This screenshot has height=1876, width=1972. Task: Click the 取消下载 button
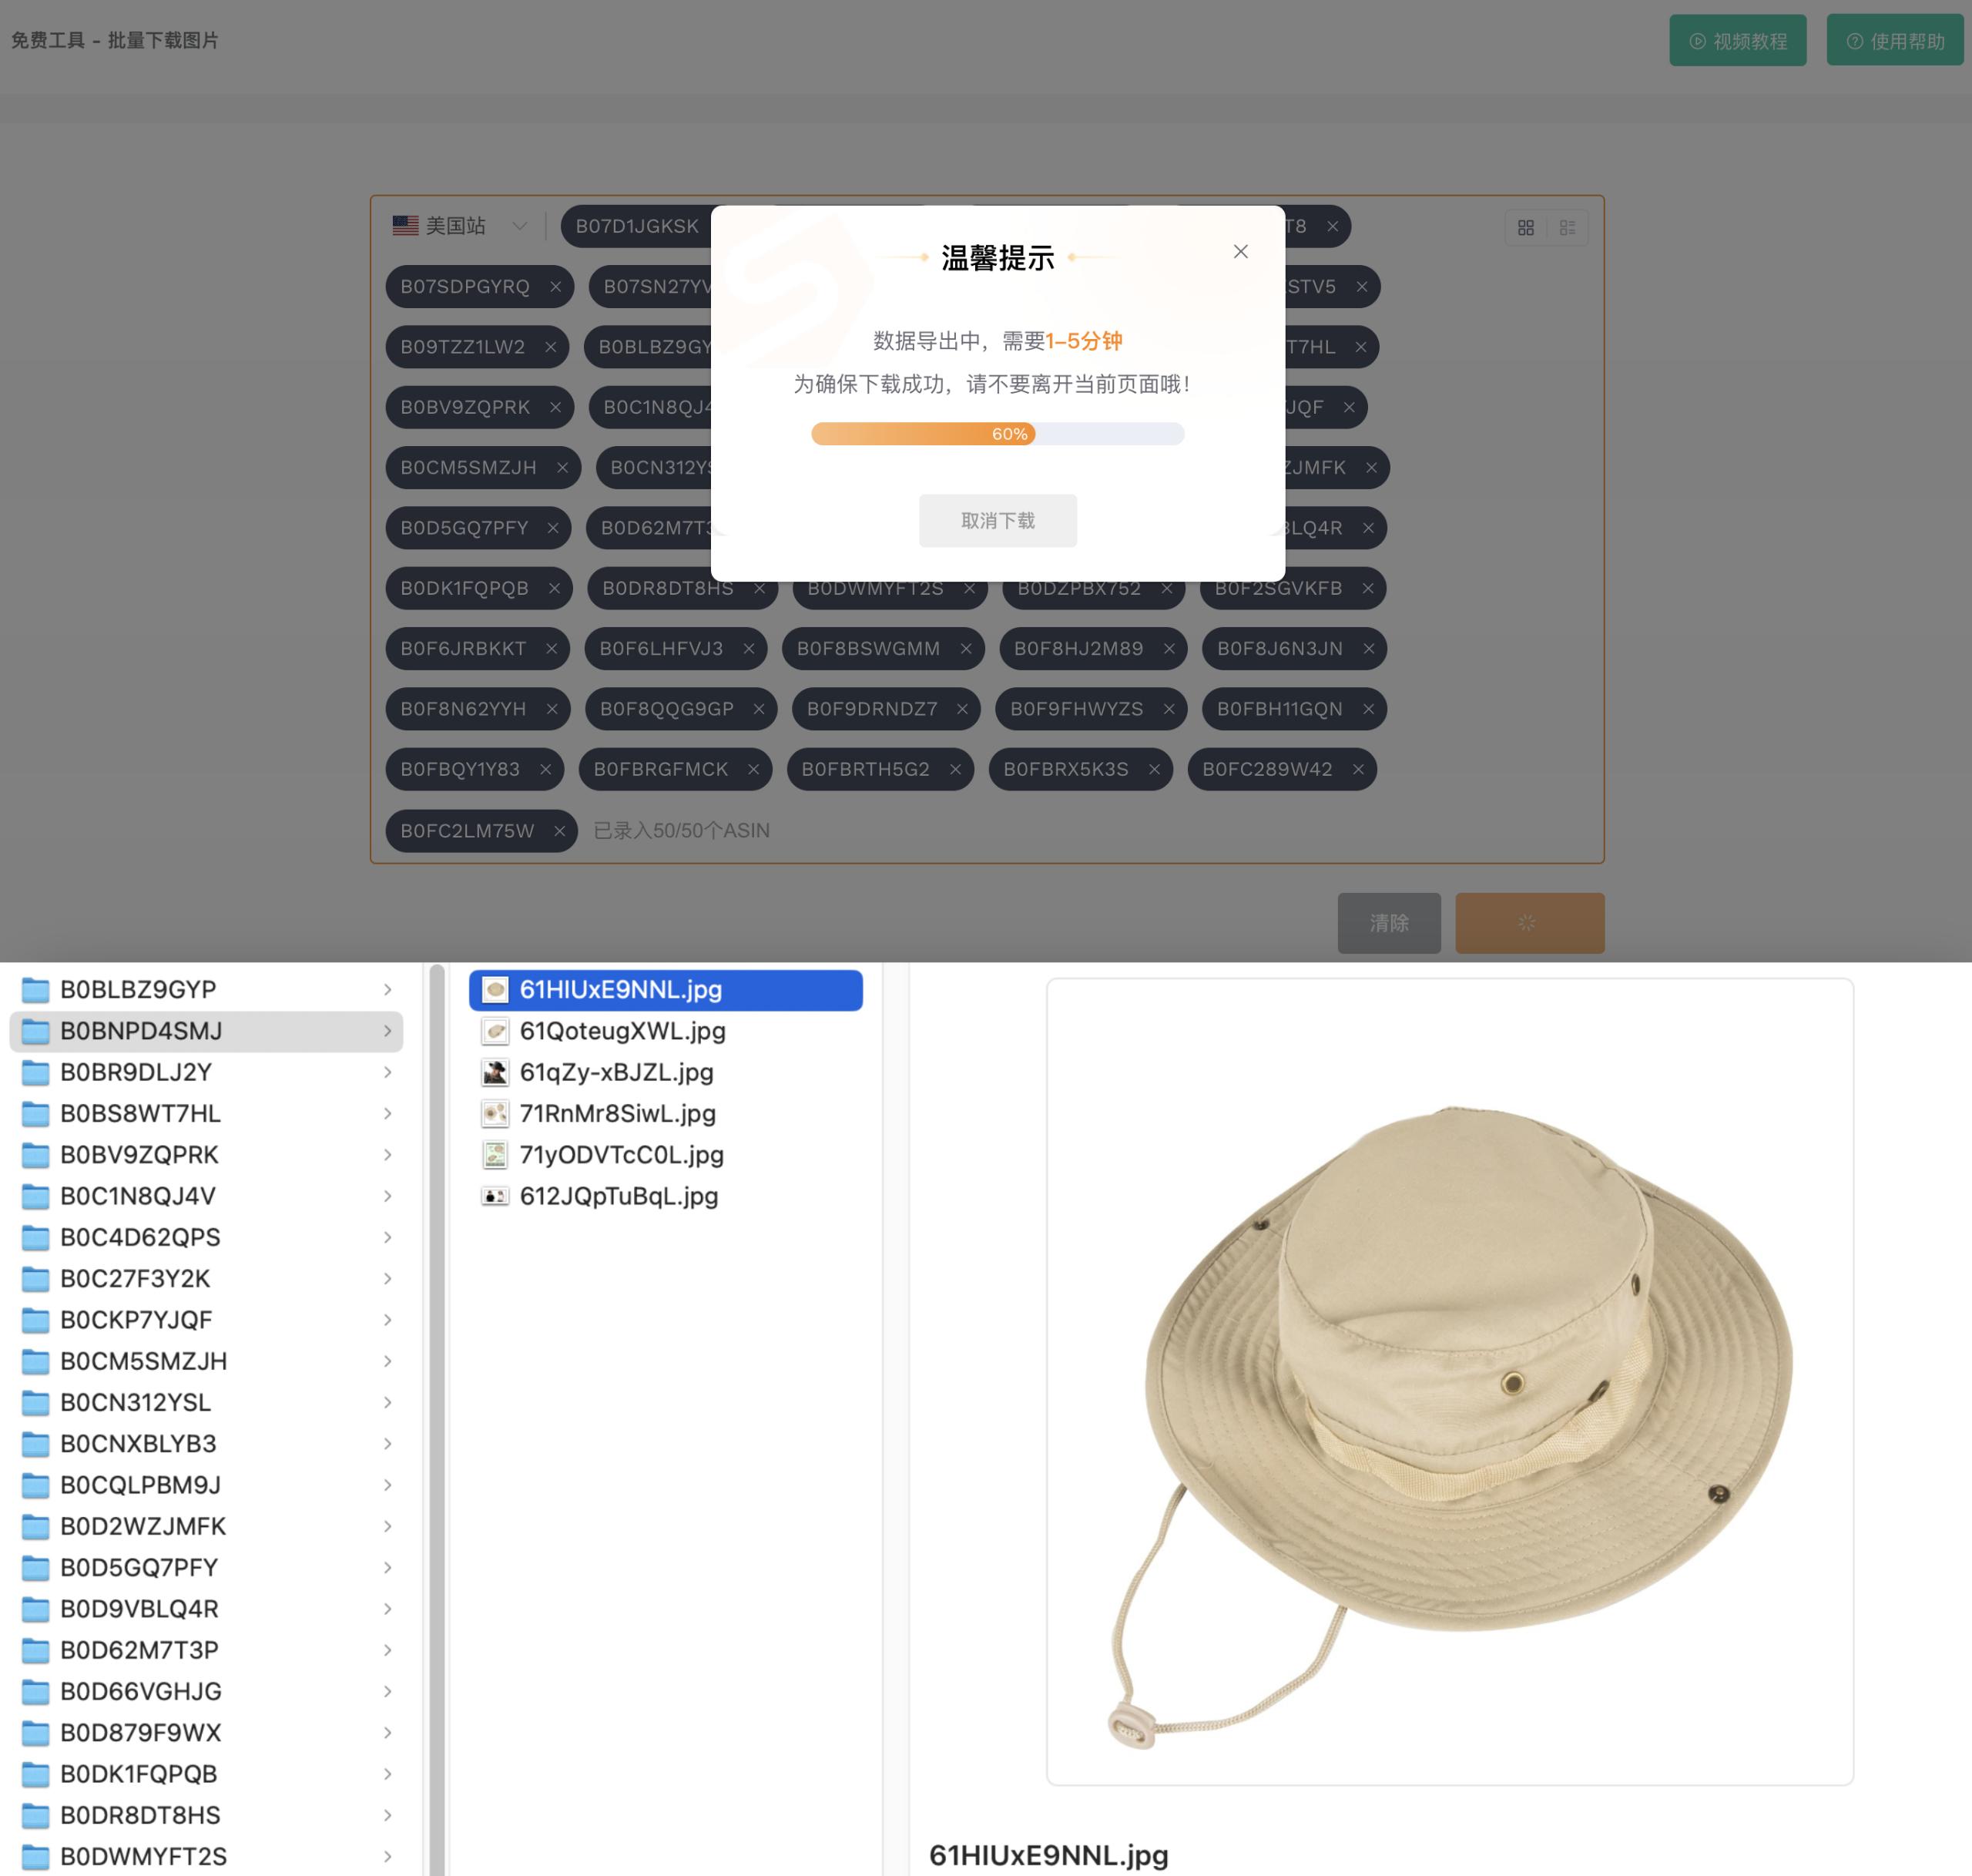click(997, 521)
